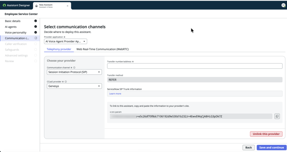This screenshot has height=152, width=287.
Task: Click the Unlink this provider button
Action: click(266, 134)
